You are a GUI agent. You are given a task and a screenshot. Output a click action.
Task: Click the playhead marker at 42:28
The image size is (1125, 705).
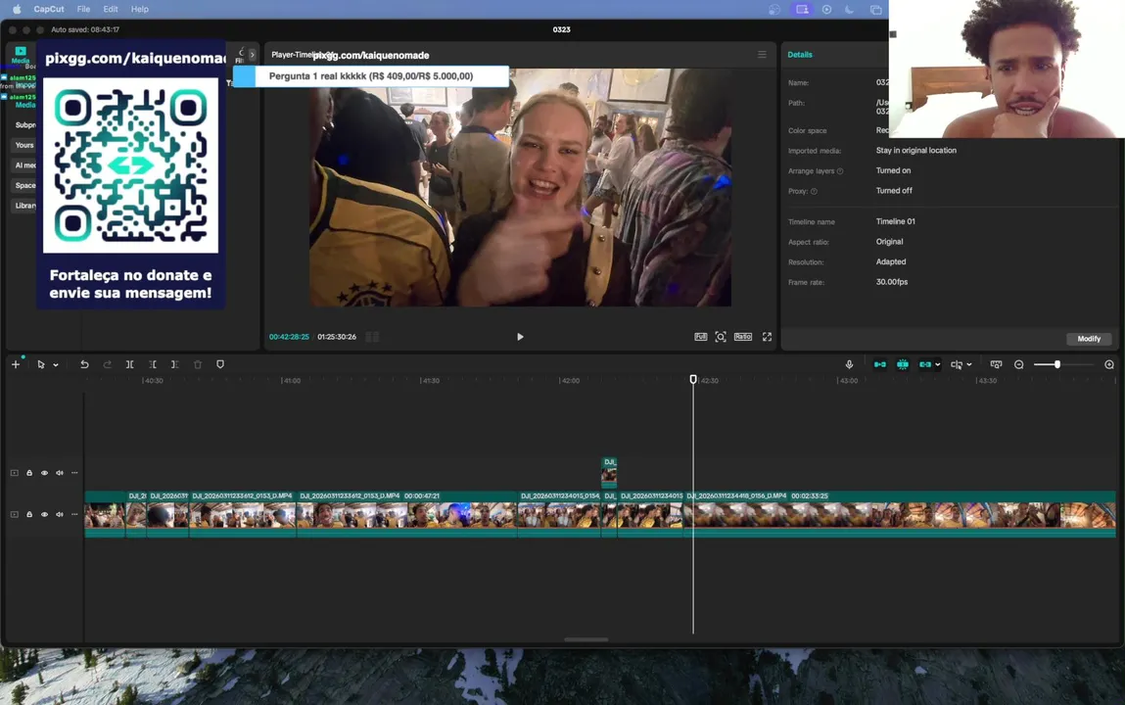pos(693,379)
